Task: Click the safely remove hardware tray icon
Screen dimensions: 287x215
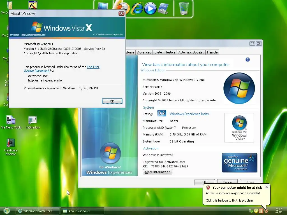Action: (x=251, y=211)
